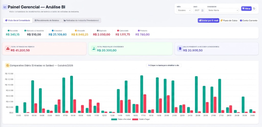This screenshot has width=262, height=127.
Task: Click the chart logo icon beside Painel Gerencial
Action: 5,7
